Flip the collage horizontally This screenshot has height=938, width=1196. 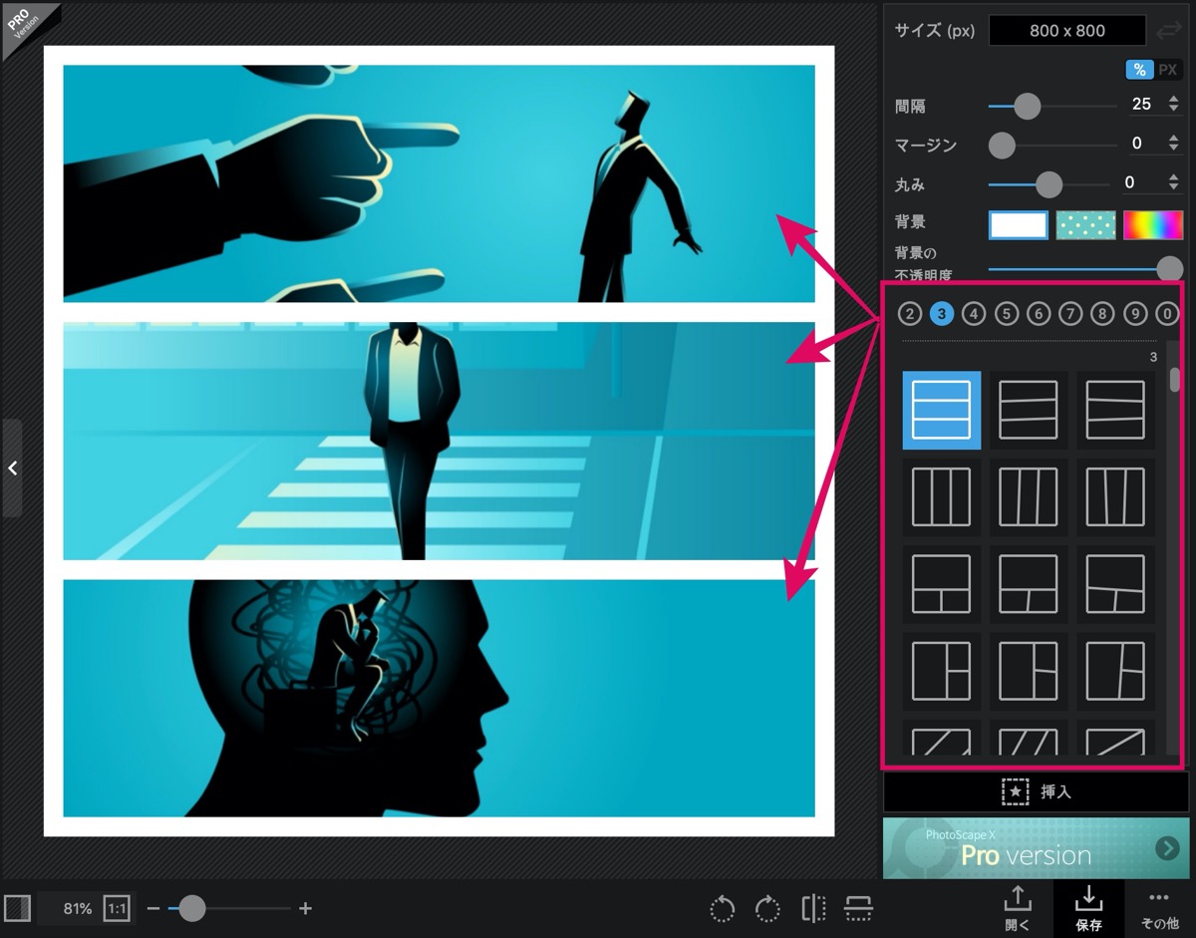pos(813,908)
